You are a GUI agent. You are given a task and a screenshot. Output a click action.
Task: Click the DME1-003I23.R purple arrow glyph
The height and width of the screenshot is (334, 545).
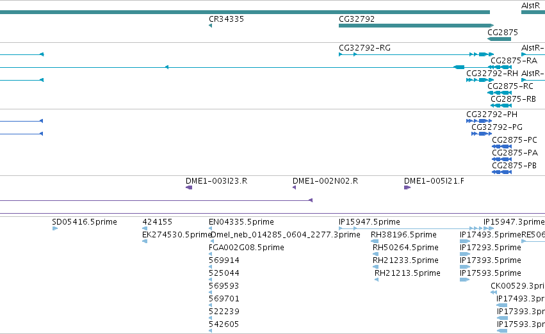tap(189, 187)
